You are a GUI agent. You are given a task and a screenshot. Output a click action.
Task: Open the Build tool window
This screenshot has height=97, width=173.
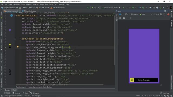(25, 93)
